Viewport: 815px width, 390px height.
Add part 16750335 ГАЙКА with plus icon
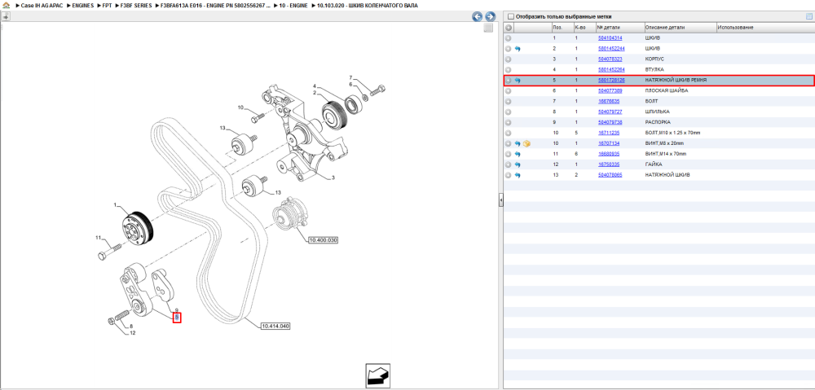tap(509, 164)
